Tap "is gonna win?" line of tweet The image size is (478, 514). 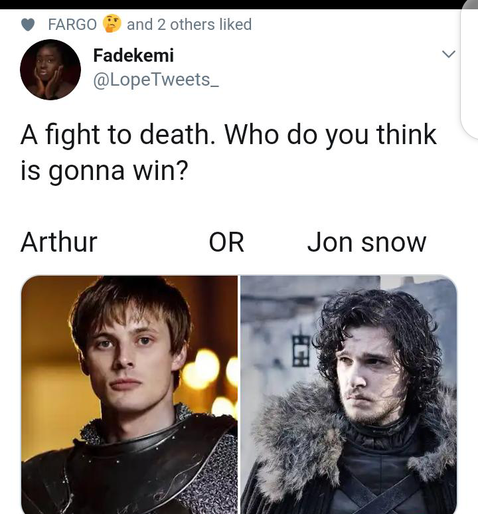point(104,171)
